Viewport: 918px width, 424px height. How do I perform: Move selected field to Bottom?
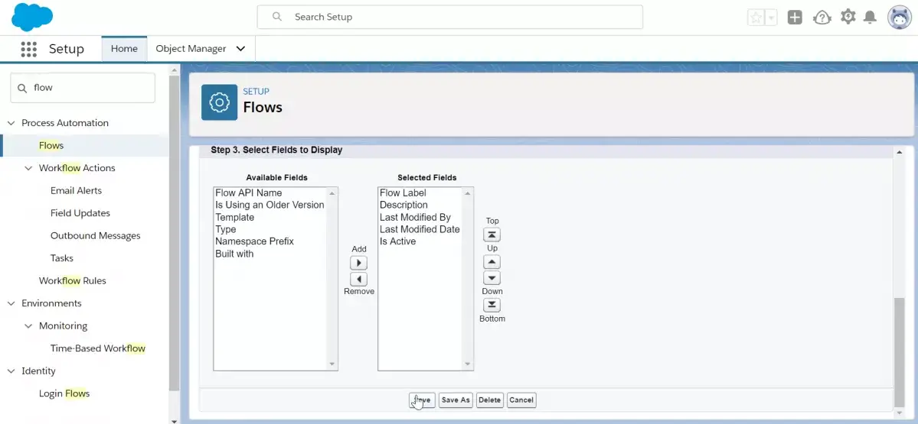[x=492, y=305]
